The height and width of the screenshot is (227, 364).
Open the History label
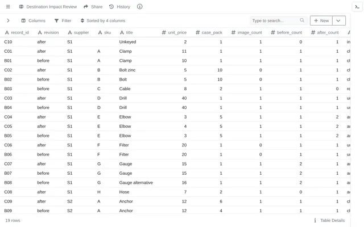pyautogui.click(x=123, y=7)
